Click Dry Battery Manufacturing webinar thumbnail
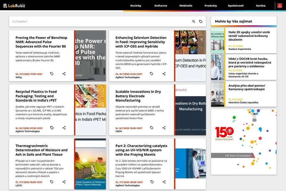This screenshot has height=191, width=286. [x=190, y=110]
